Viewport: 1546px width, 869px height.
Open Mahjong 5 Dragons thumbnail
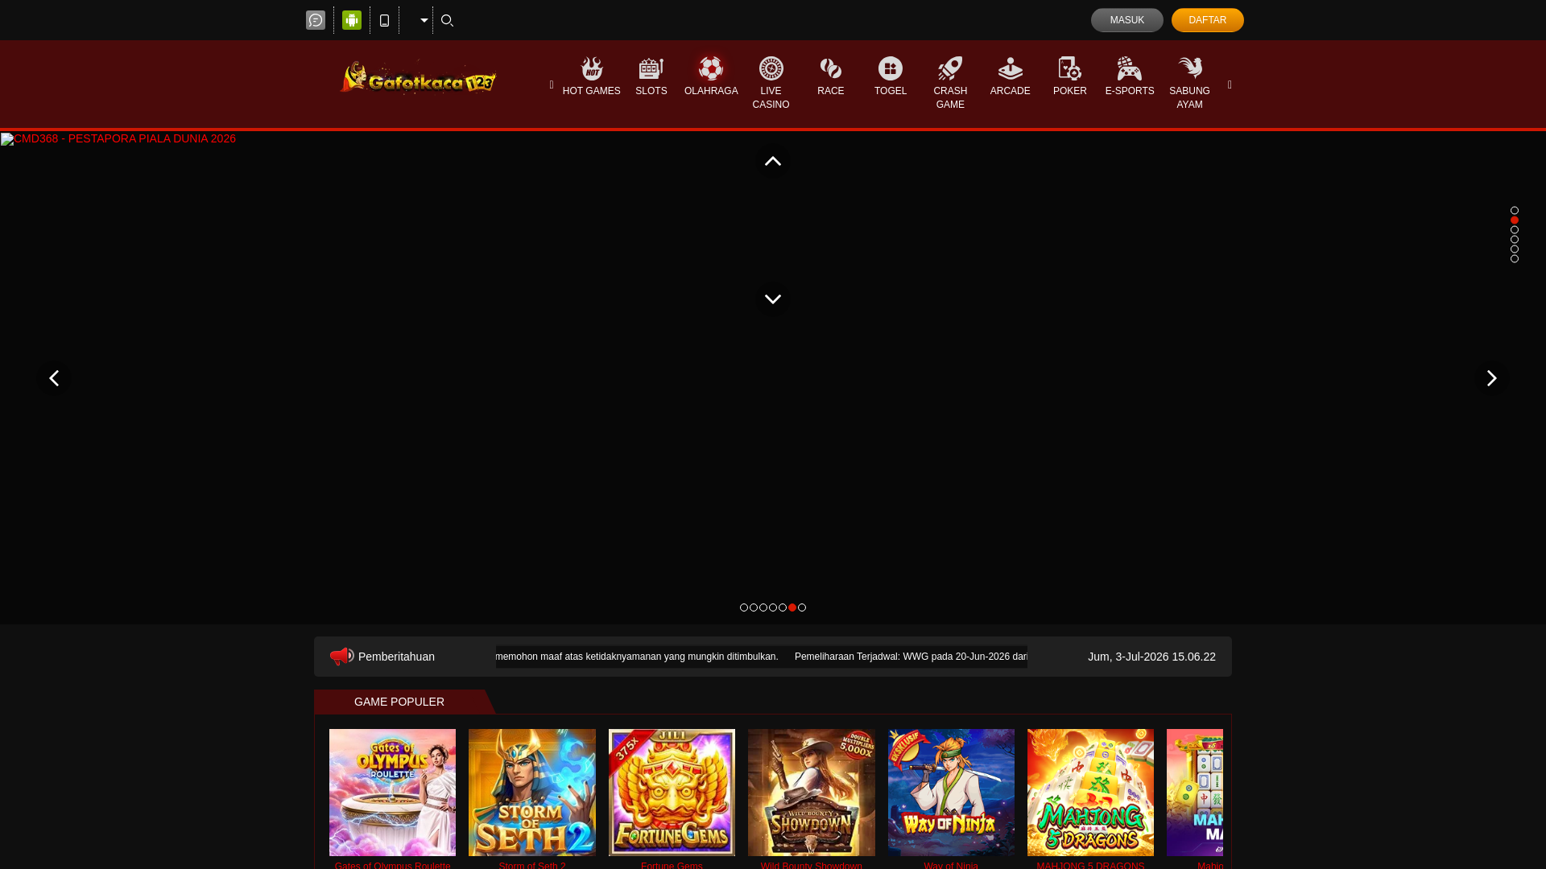(1090, 793)
